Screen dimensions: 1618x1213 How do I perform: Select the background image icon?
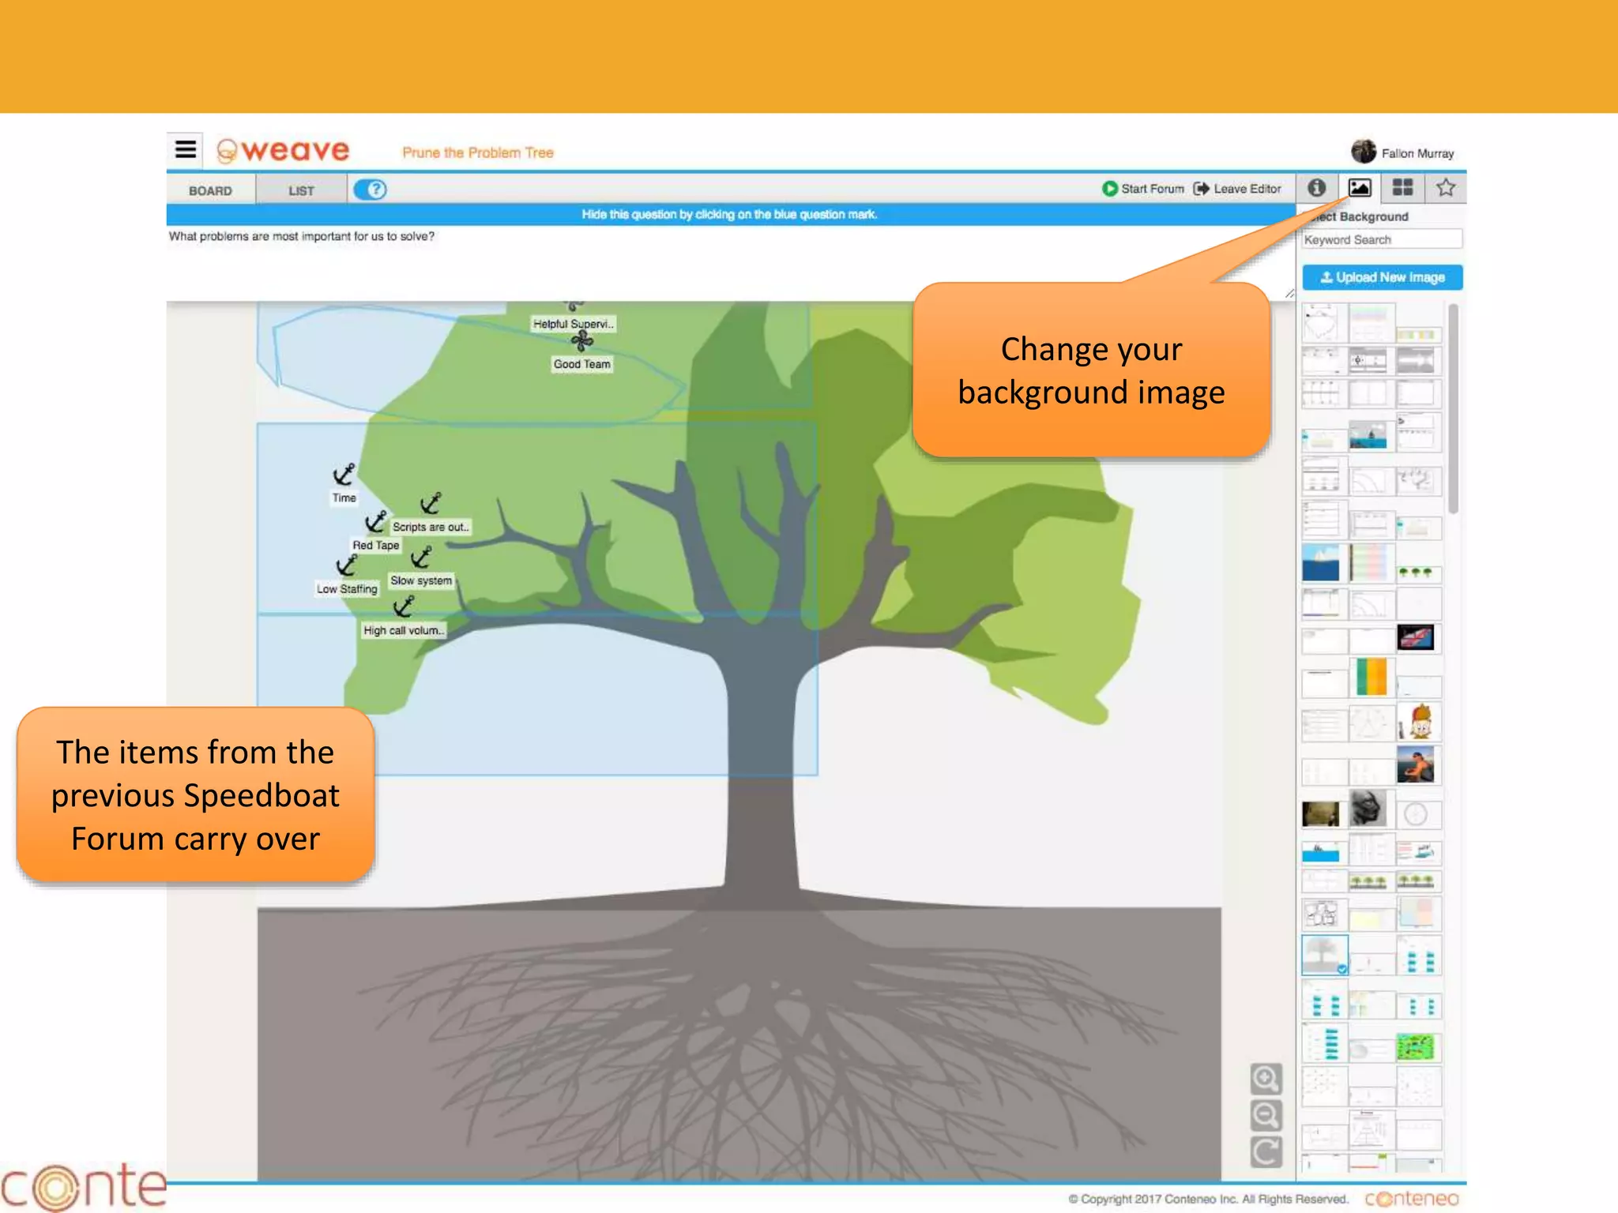pyautogui.click(x=1359, y=188)
